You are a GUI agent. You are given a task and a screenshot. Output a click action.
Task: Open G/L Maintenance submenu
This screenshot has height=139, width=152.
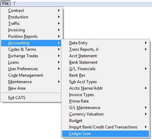tap(105, 108)
